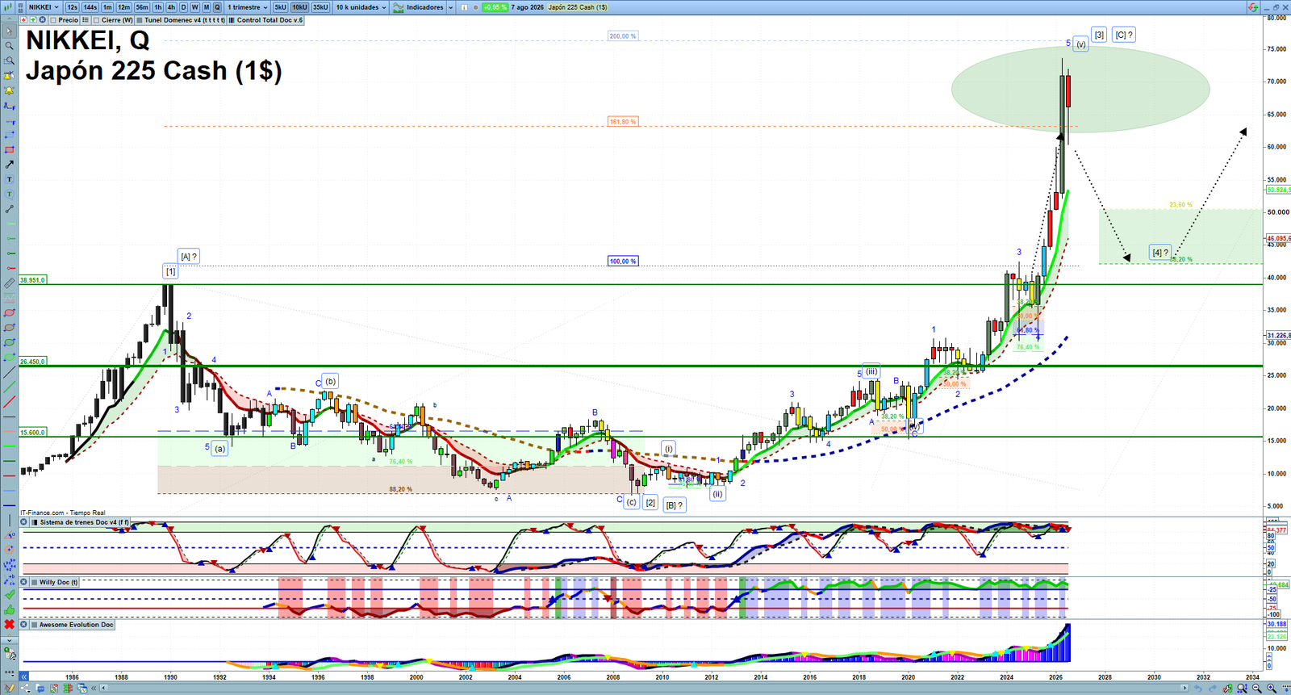Screen dimensions: 1291x695
Task: Expand the left toolbar down chevron
Action: 9,639
